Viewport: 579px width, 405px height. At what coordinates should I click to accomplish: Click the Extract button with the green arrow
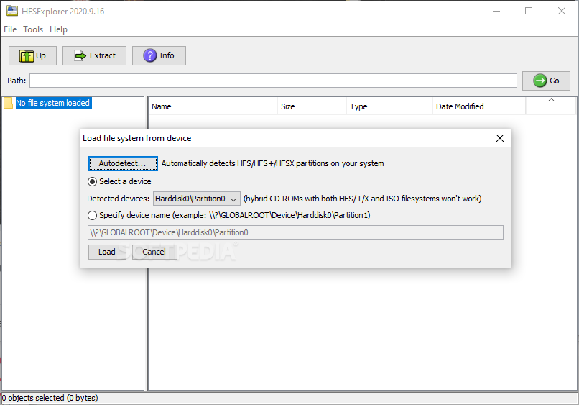pos(95,56)
